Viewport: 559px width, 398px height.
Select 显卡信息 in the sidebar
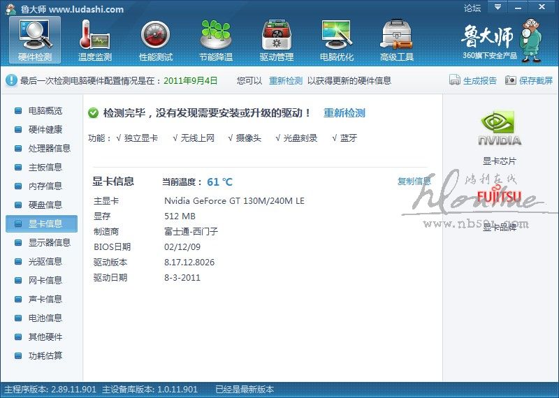41,223
